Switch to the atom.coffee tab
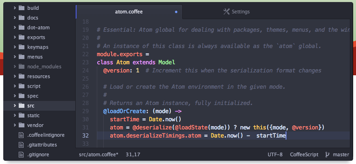 pos(129,12)
